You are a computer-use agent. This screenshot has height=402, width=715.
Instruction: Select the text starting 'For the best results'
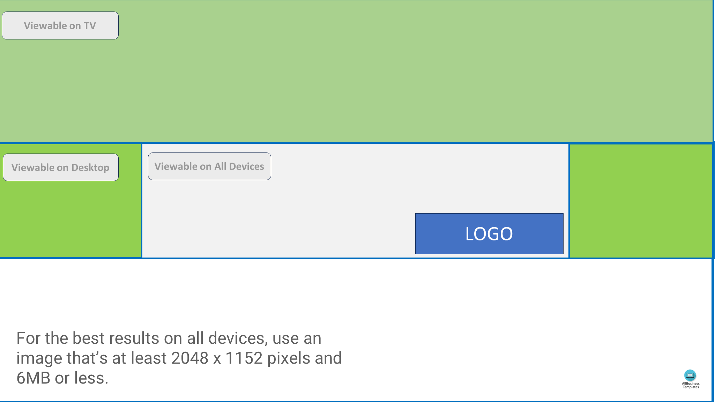click(x=179, y=358)
